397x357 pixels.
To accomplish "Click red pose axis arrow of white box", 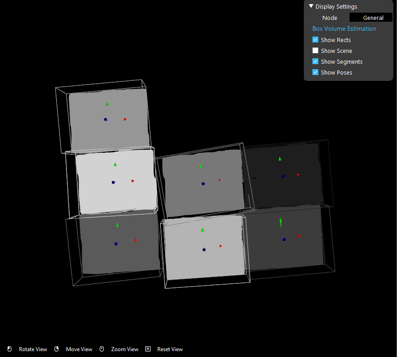I will (133, 181).
